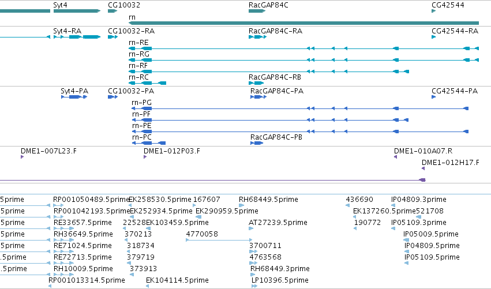491x289 pixels.
Task: Select the rn-PF protein label
Action: [141, 114]
